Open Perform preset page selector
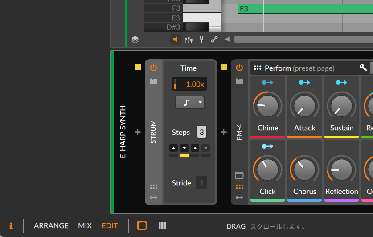The width and height of the screenshot is (373, 237). 299,68
